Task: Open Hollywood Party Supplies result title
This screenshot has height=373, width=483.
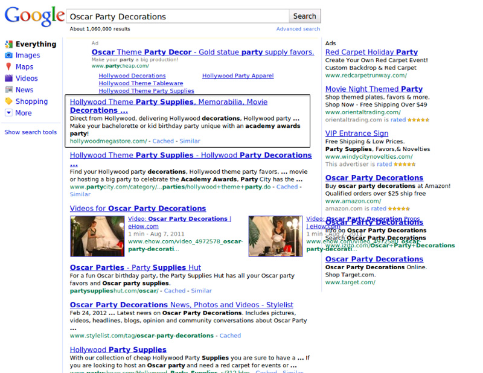Action: (118, 349)
